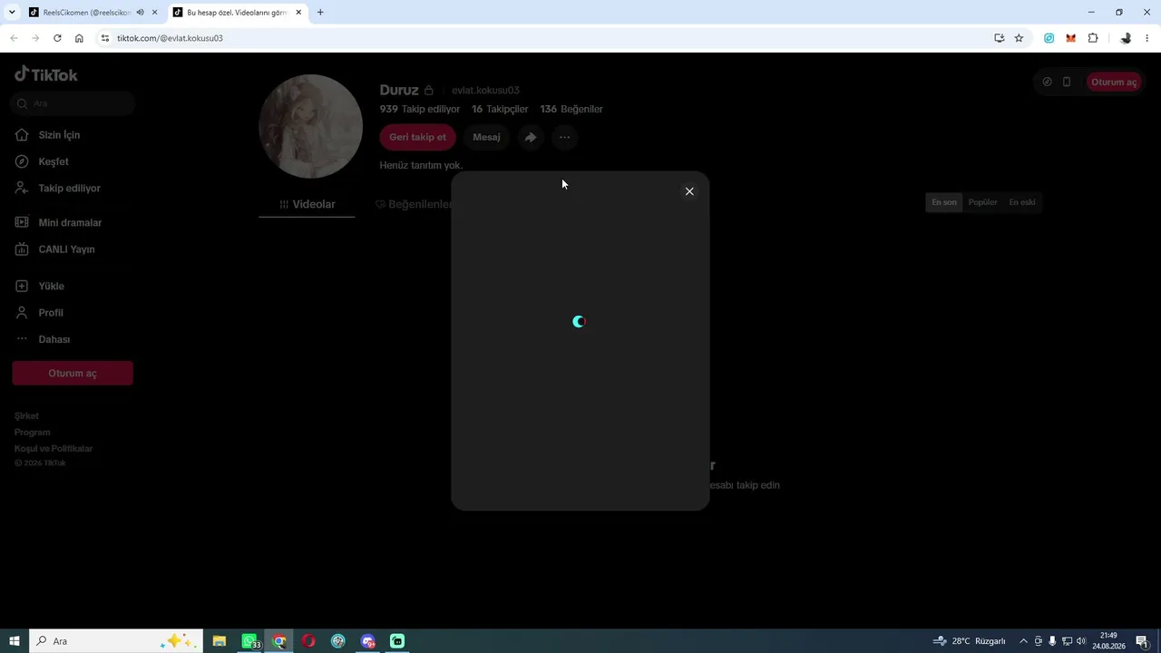Image resolution: width=1161 pixels, height=653 pixels.
Task: View site information for tiktok.com
Action: pos(104,38)
